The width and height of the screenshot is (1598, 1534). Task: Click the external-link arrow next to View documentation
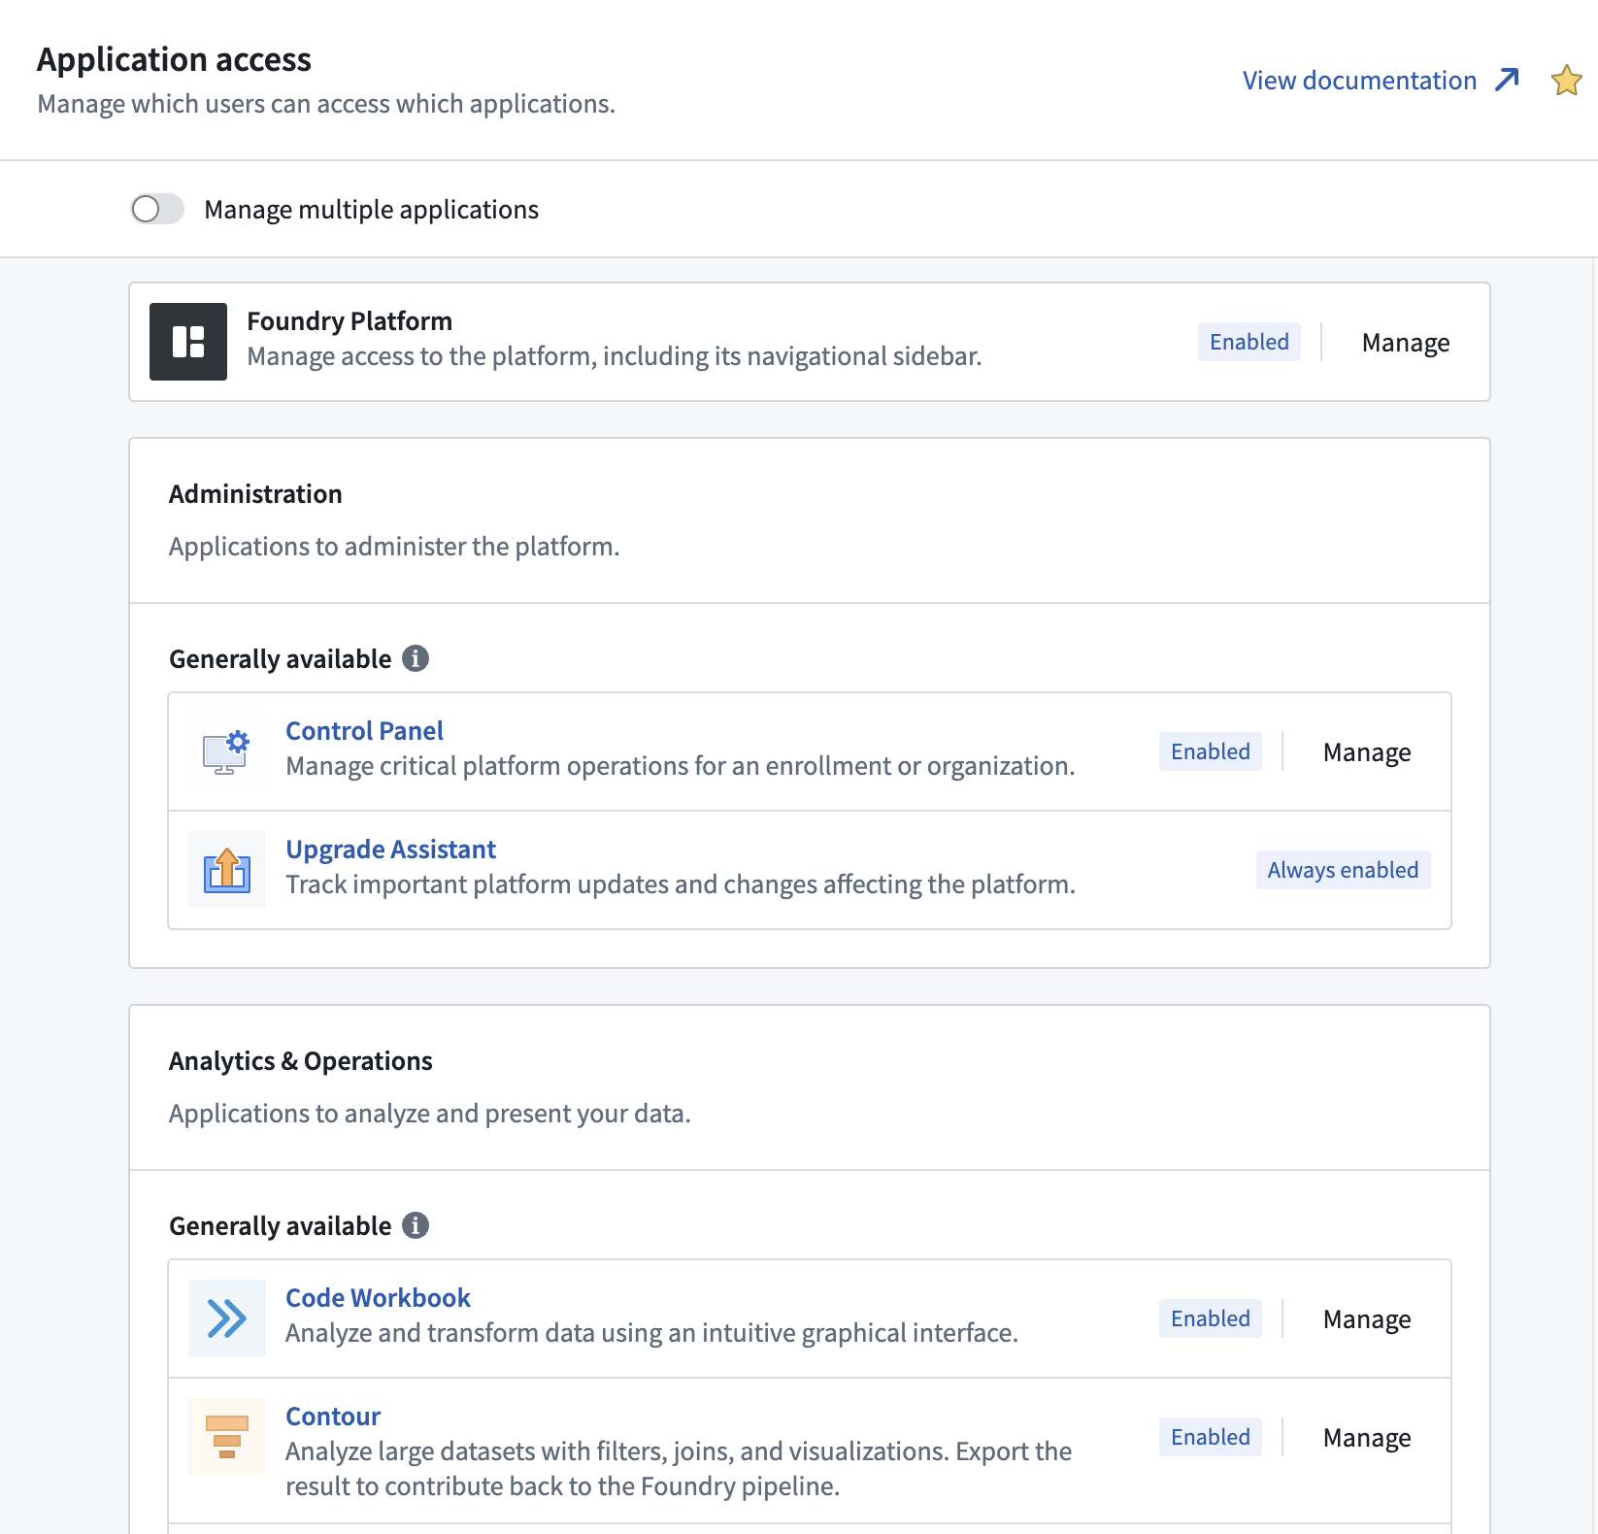tap(1507, 80)
